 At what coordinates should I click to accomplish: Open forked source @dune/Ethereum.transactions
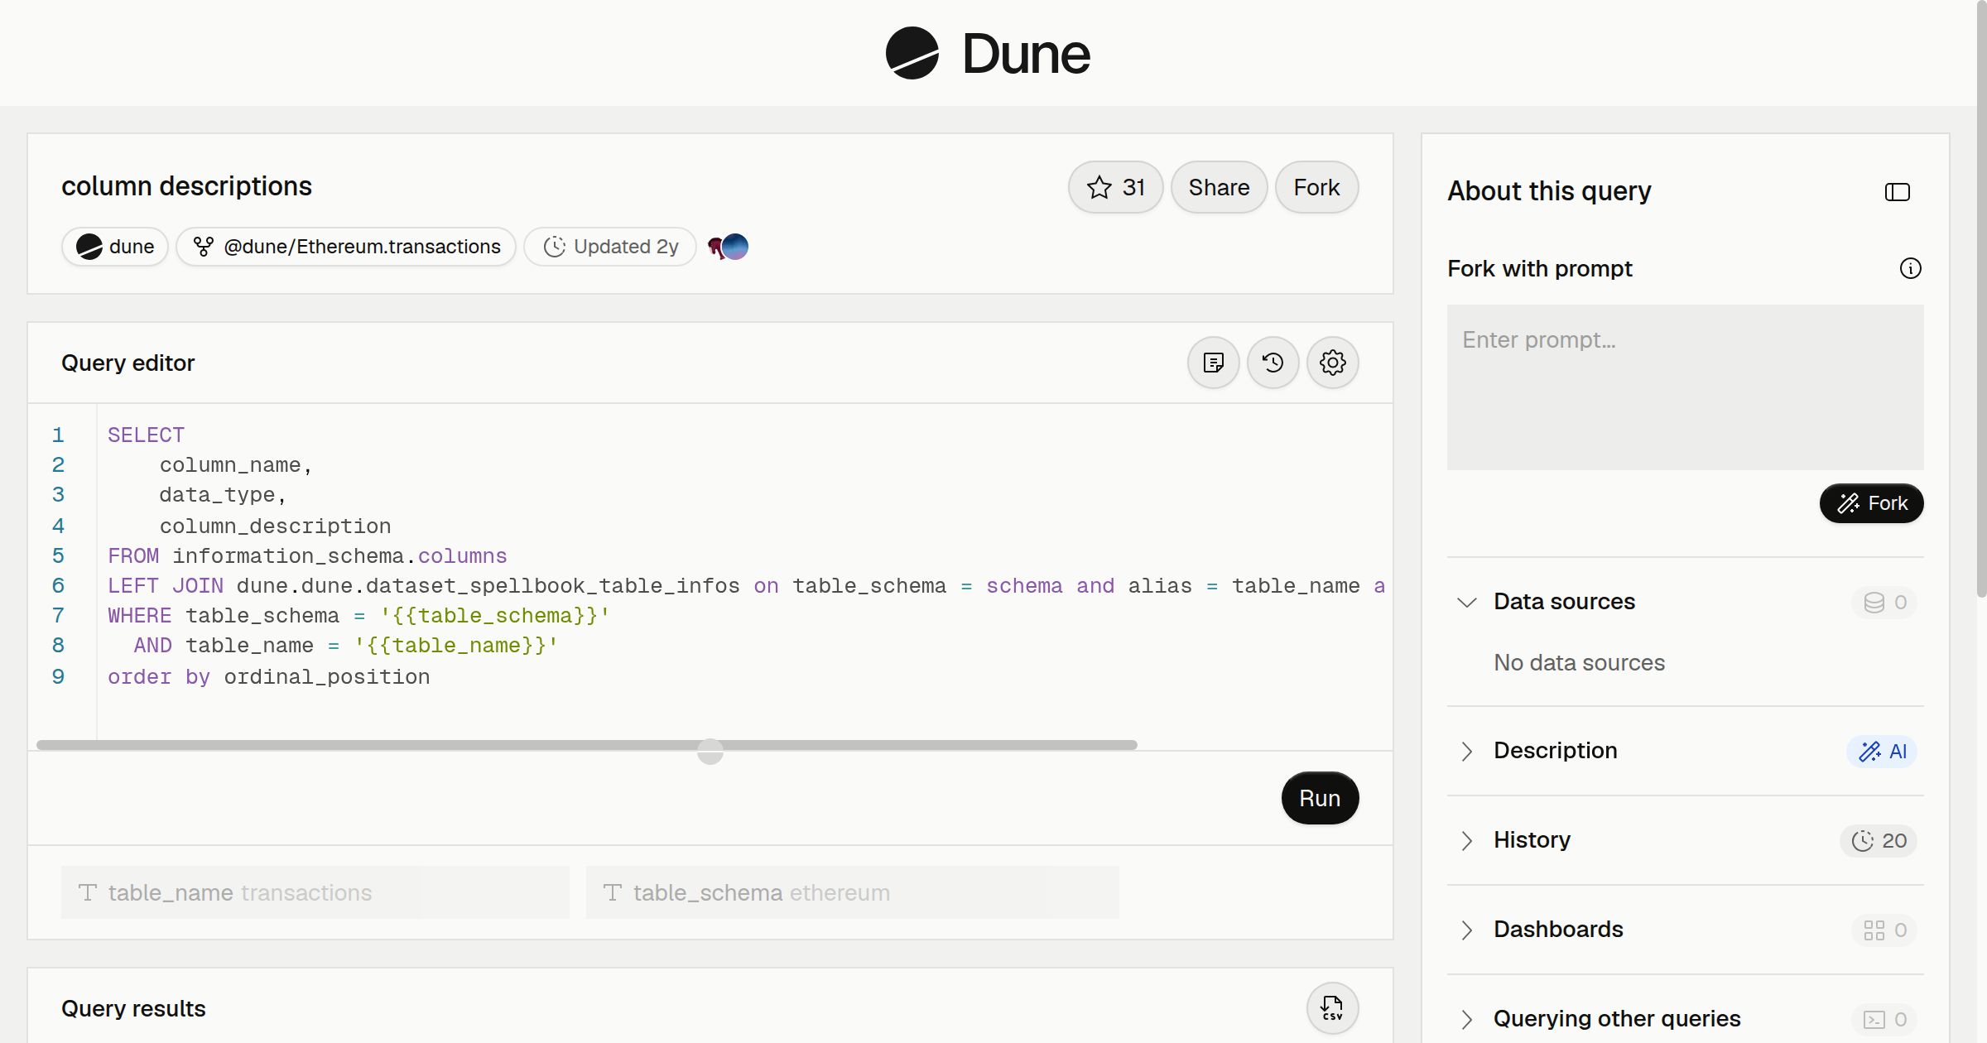pos(346,247)
